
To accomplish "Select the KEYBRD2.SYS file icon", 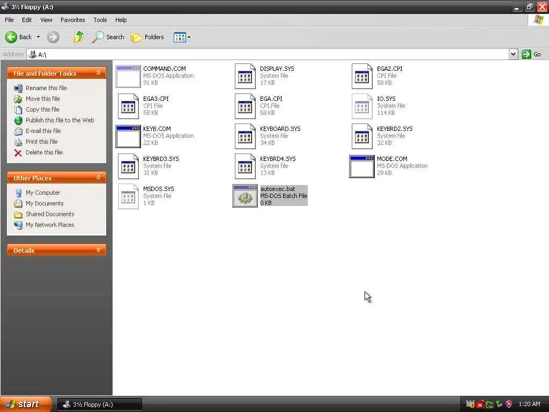I will (x=362, y=136).
